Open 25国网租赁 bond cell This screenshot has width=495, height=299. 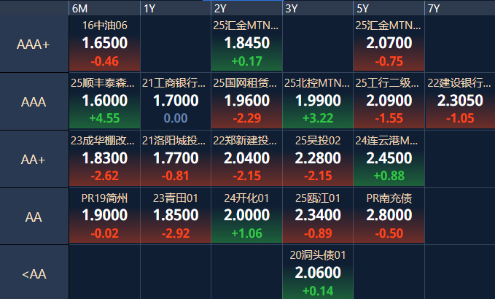[246, 101]
